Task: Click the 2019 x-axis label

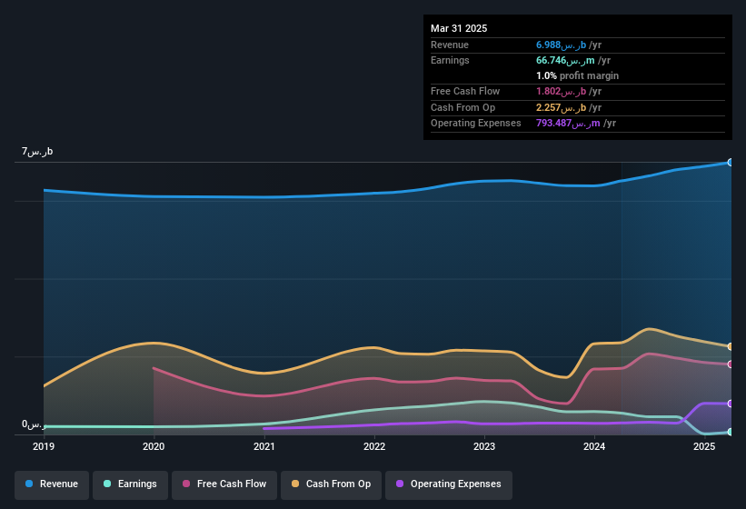Action: pyautogui.click(x=44, y=446)
